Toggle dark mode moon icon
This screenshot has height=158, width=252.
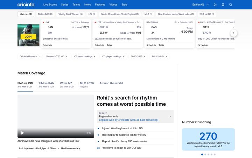point(215,5)
